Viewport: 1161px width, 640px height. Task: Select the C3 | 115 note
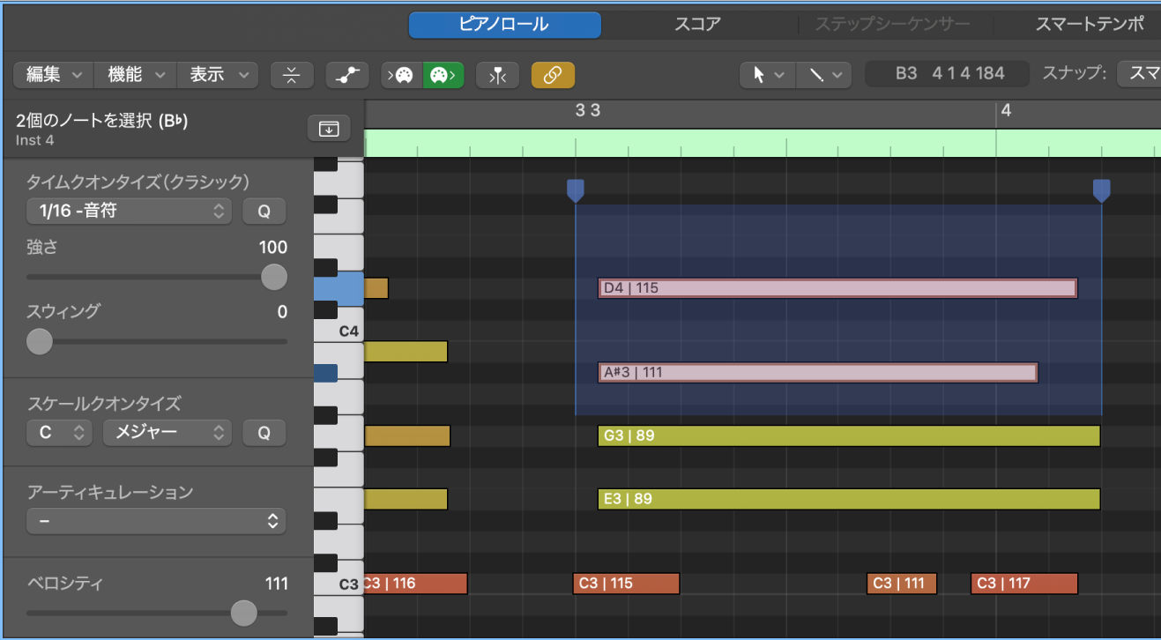(x=626, y=584)
